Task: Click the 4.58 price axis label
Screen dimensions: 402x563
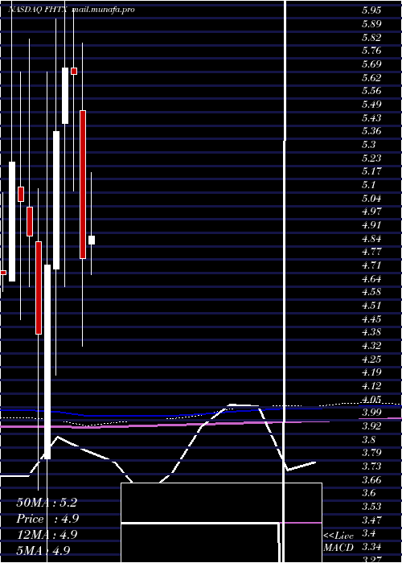Action: pyautogui.click(x=371, y=292)
